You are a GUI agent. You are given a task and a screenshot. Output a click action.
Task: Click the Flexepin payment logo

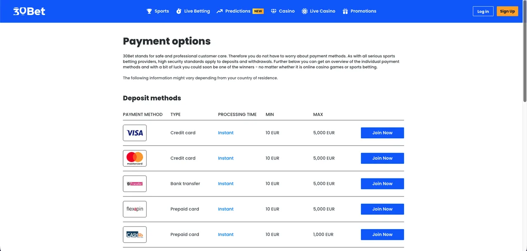pos(135,209)
